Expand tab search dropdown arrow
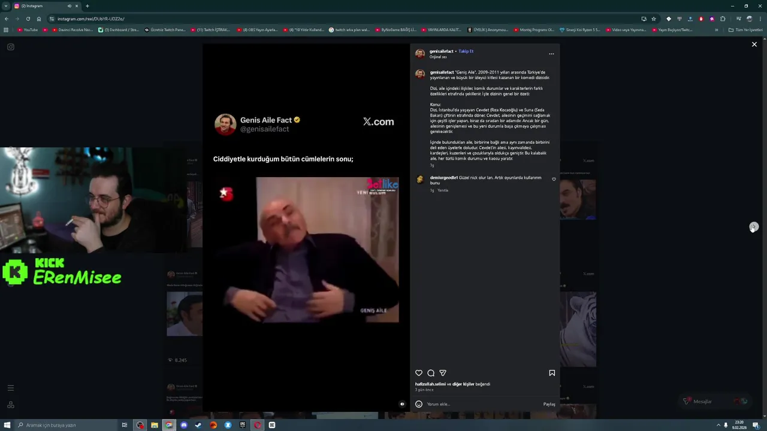This screenshot has width=767, height=431. [5, 6]
